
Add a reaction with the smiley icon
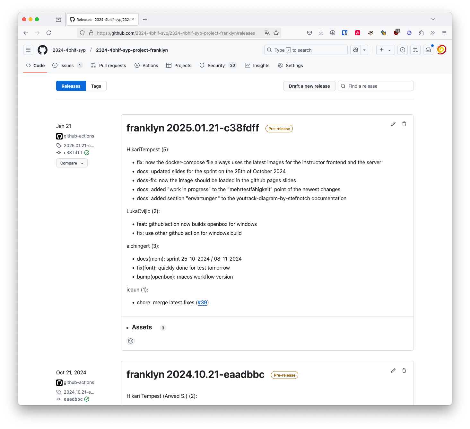131,341
